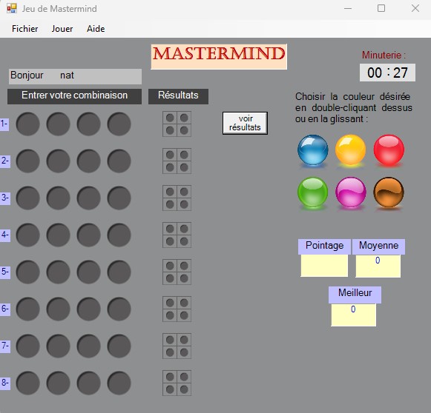
Task: Click first peg slot in row 1
Action: tap(27, 124)
